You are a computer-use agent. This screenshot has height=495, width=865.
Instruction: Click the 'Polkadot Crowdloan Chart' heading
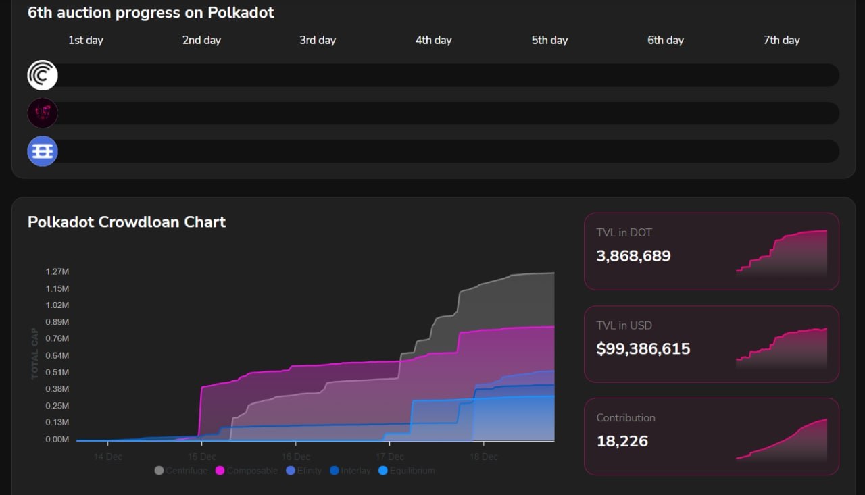coord(126,222)
